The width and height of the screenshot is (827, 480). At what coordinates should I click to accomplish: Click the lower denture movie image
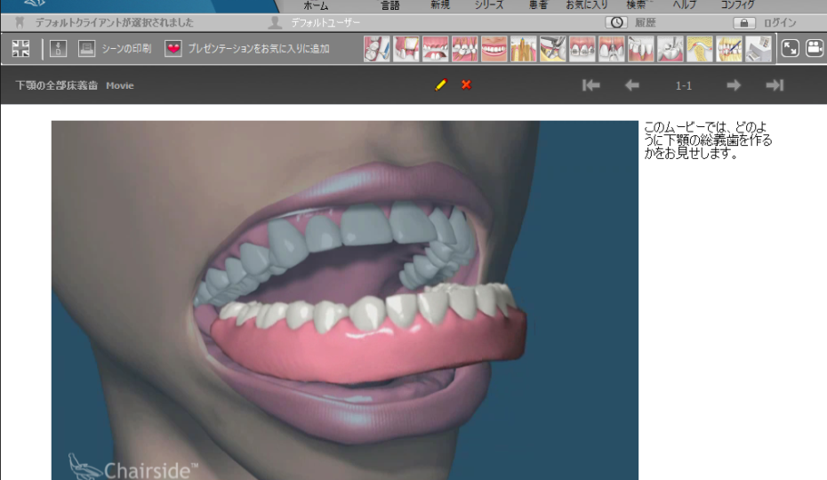[x=345, y=300]
